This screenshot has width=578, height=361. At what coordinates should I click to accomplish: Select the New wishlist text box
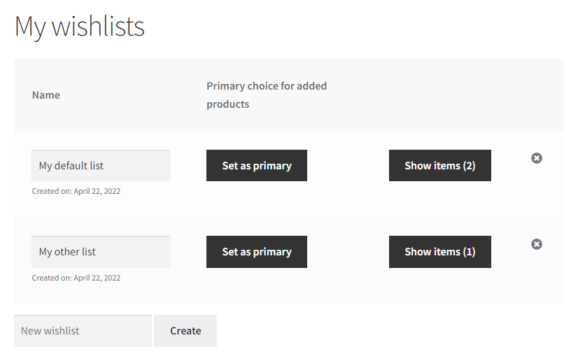tap(83, 331)
